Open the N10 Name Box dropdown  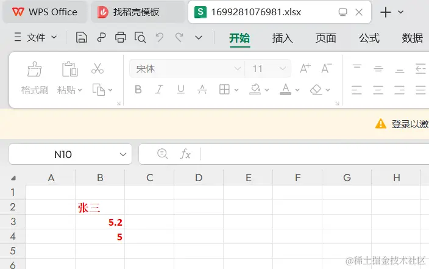click(123, 154)
